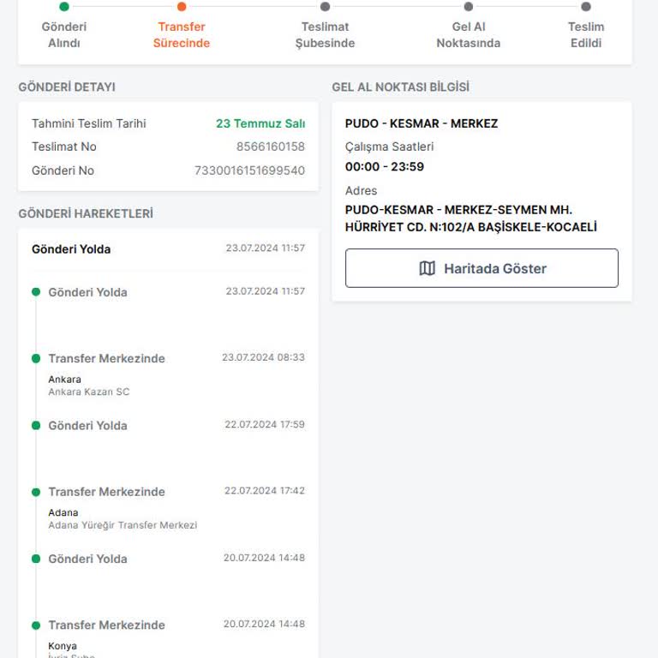Click green dot for Gönderi Yolda 20.07.2024 14:48

[36, 559]
